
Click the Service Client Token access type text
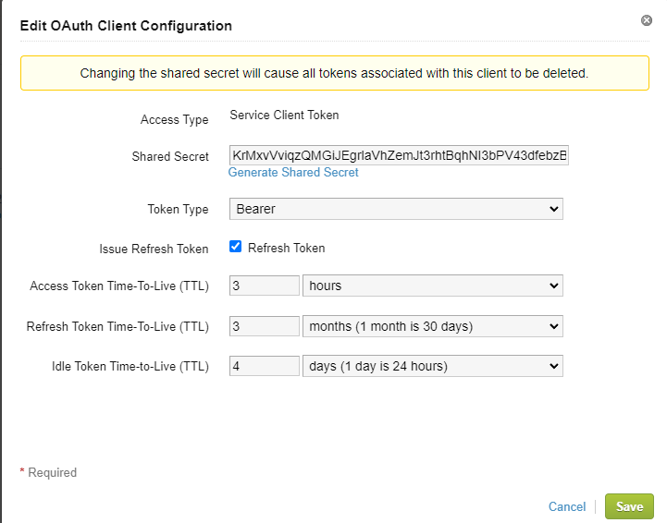[x=284, y=116]
